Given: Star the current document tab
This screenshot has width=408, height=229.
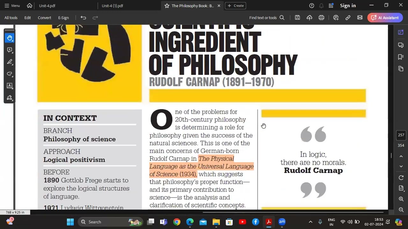Looking at the screenshot, I should tap(167, 6).
